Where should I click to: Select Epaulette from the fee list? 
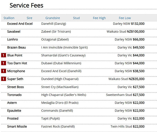tap(14, 111)
